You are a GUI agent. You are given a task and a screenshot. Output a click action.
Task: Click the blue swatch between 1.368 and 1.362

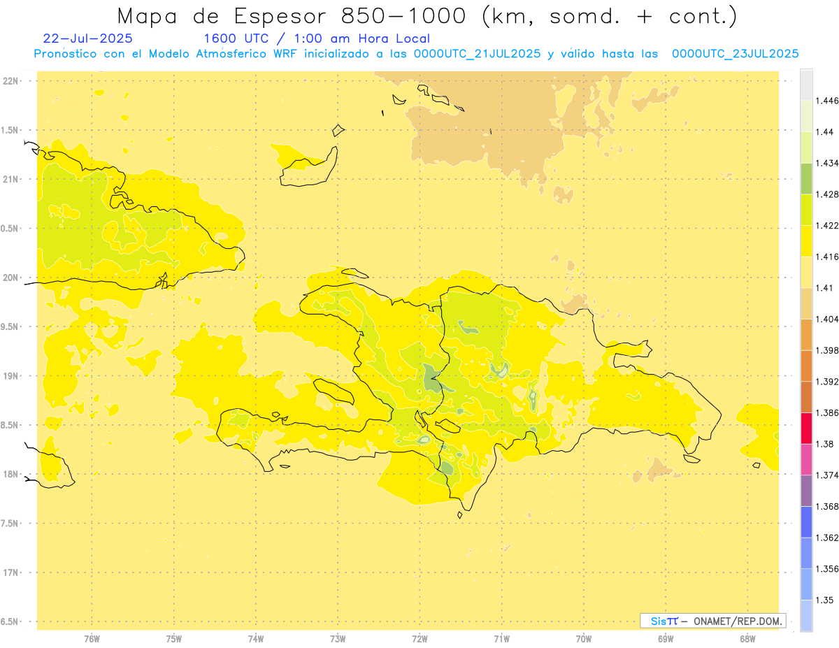point(806,521)
